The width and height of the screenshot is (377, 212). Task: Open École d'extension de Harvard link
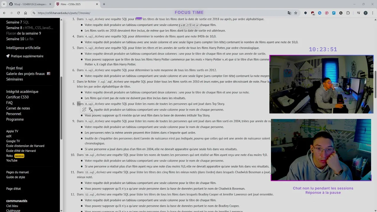pos(25,146)
